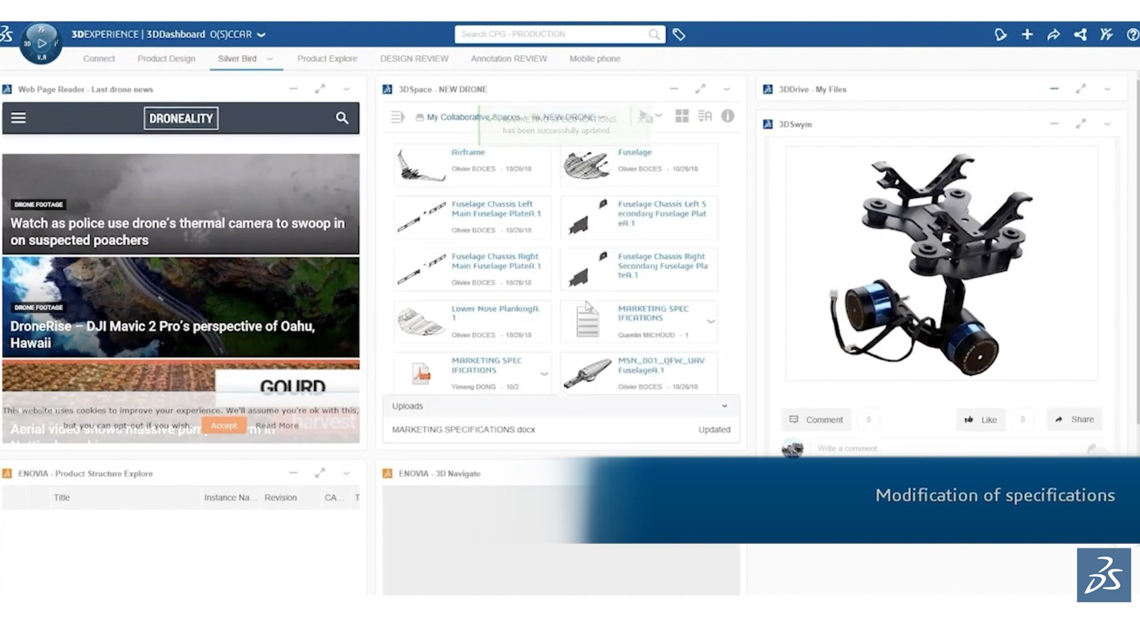Switch 3DSpace to tile grid view
The image size is (1140, 641).
pos(682,116)
